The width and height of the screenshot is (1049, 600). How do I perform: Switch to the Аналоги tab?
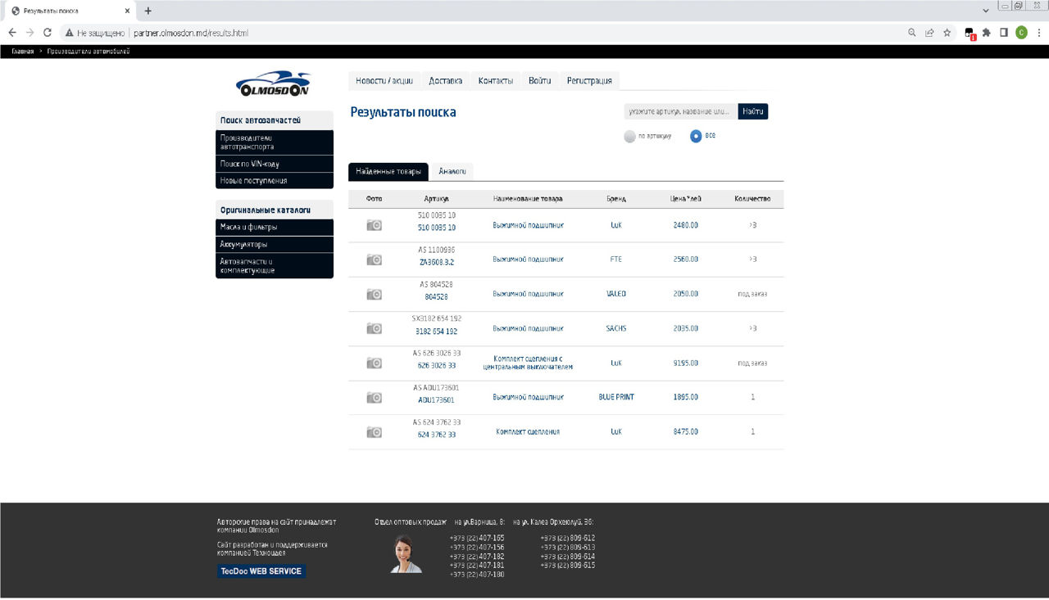point(452,171)
